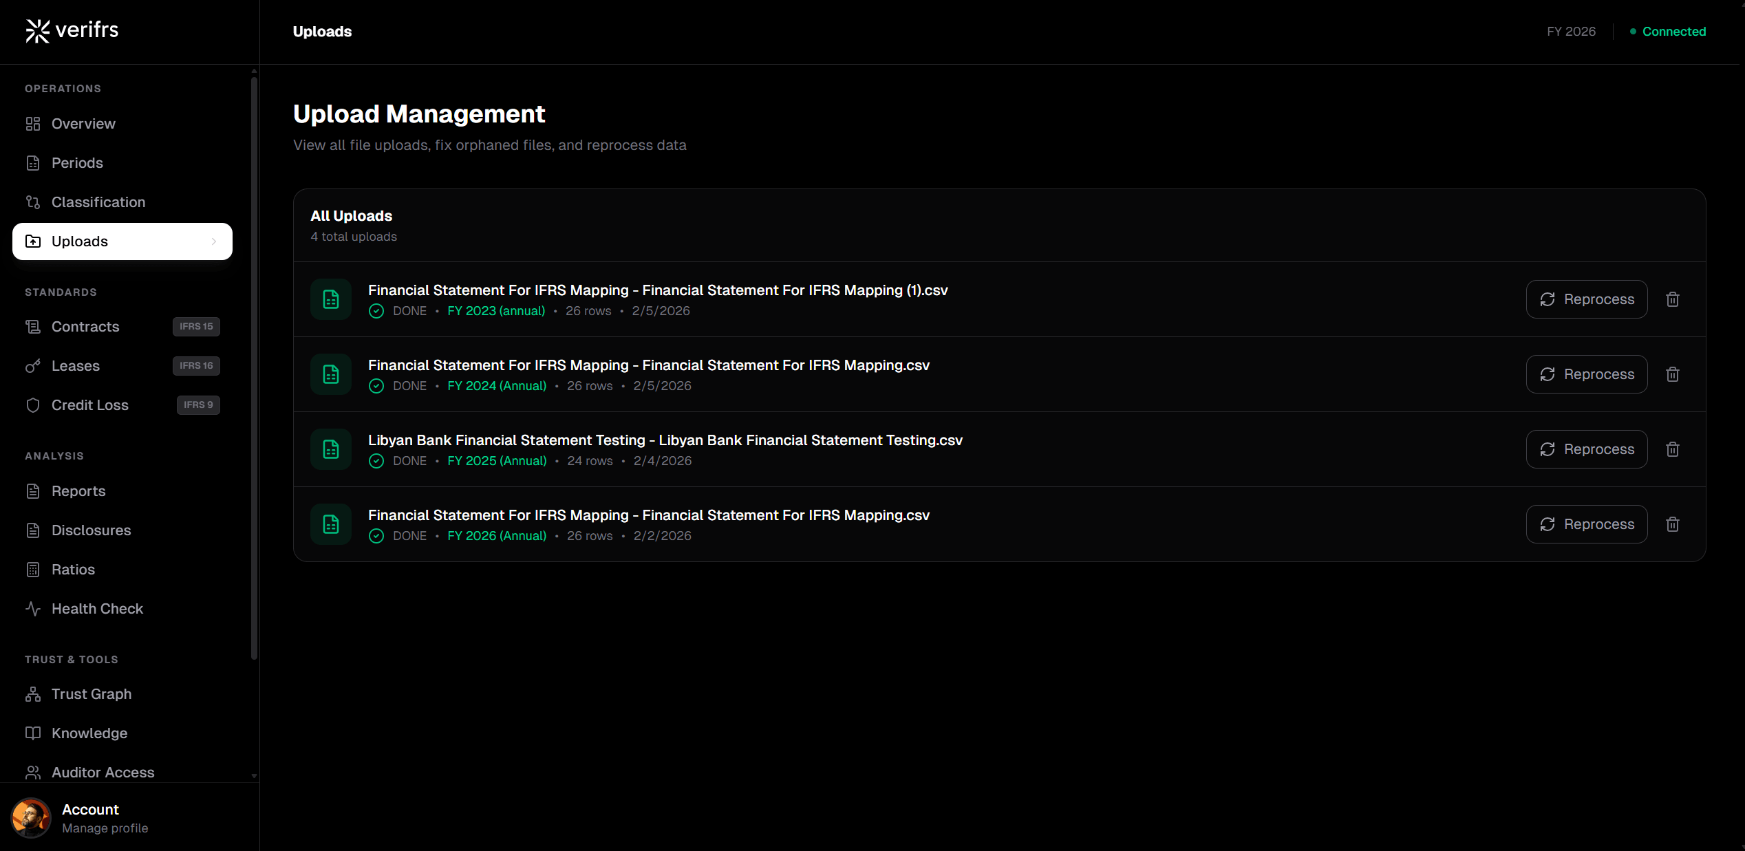Expand the Uploads sidebar chevron
The width and height of the screenshot is (1745, 851).
tap(214, 241)
